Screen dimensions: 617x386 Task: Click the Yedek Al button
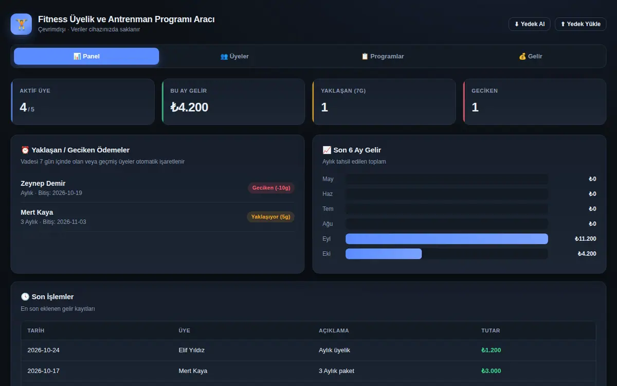[x=530, y=24]
